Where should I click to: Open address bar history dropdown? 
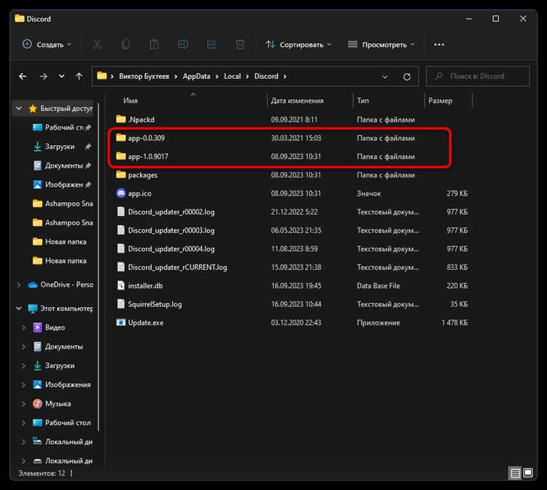click(385, 77)
